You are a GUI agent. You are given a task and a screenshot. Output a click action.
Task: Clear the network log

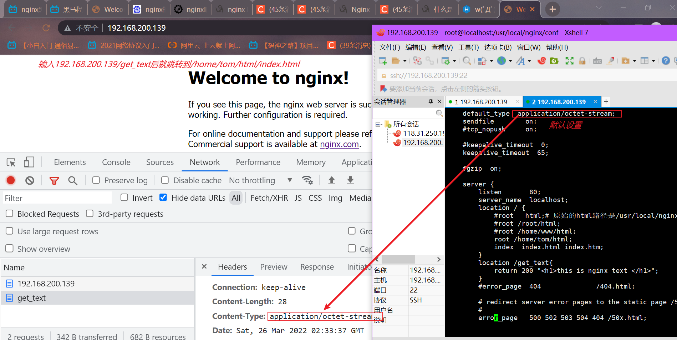[x=30, y=180]
